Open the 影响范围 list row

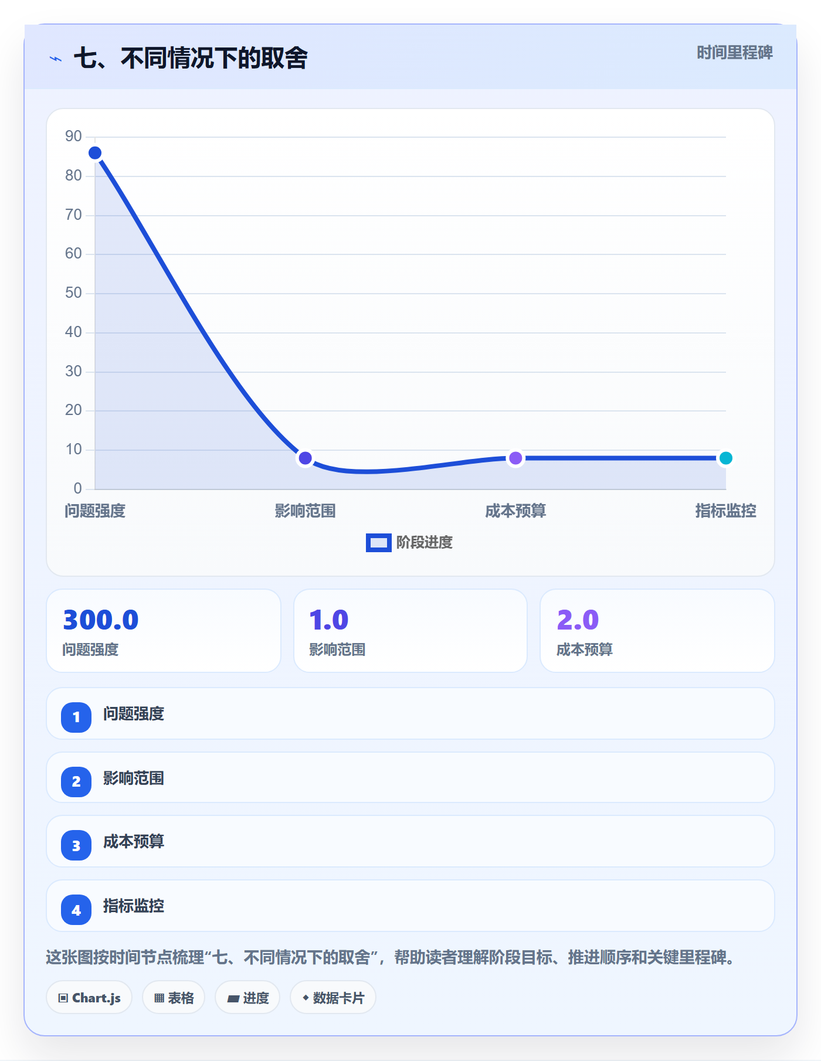pos(410,778)
